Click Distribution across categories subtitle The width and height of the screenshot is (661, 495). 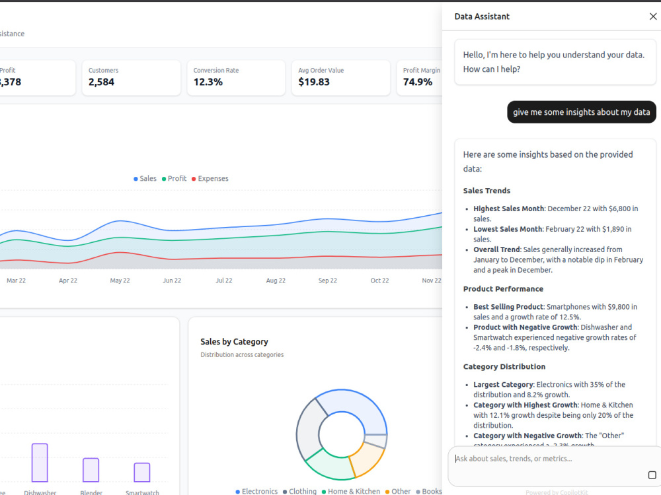point(242,355)
